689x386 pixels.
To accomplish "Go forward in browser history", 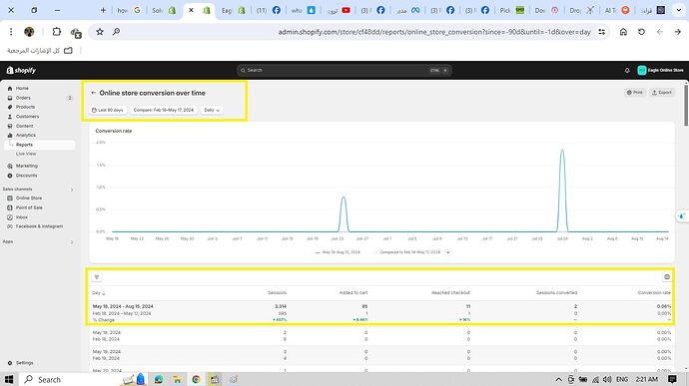I will (678, 32).
